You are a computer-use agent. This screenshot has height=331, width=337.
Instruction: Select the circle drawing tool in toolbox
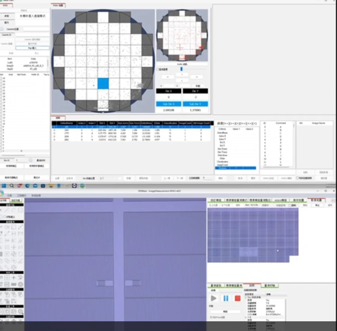tap(20, 210)
